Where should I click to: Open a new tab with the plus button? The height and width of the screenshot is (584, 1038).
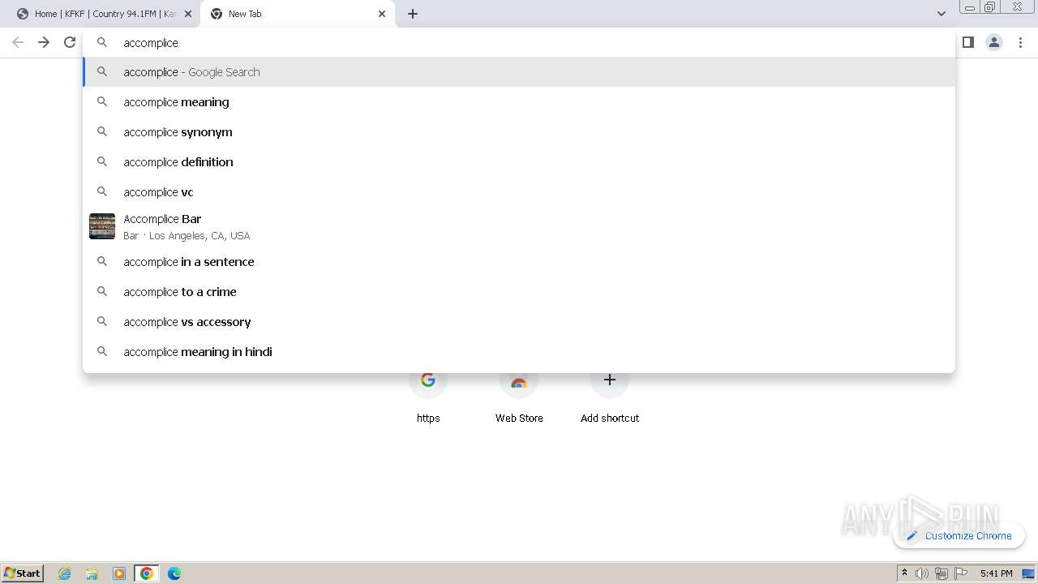pyautogui.click(x=413, y=14)
